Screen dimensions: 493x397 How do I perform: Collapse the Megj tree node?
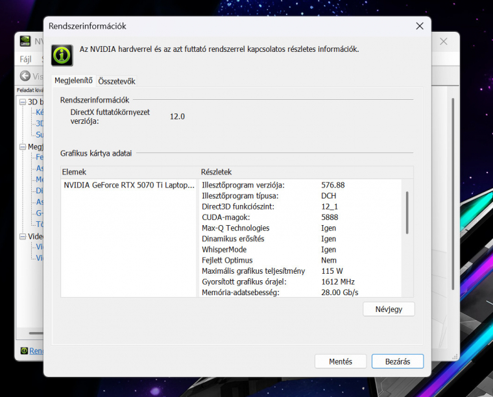tap(23, 147)
